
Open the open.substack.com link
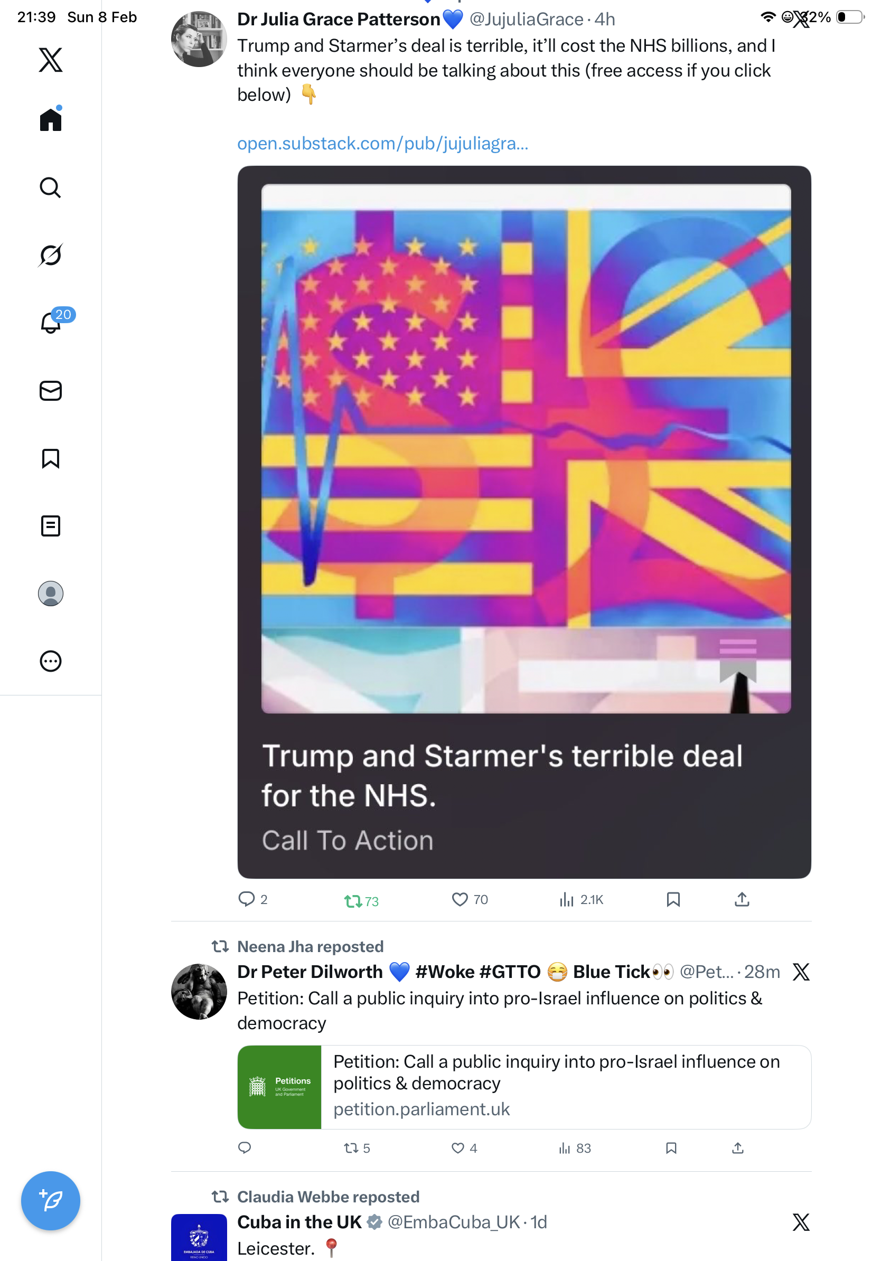(x=383, y=143)
